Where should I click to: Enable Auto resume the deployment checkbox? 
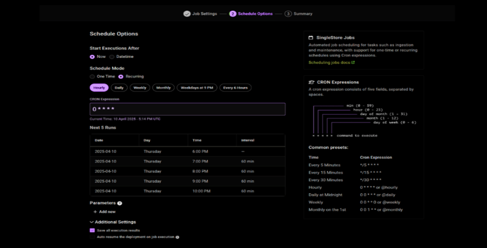tap(92, 237)
